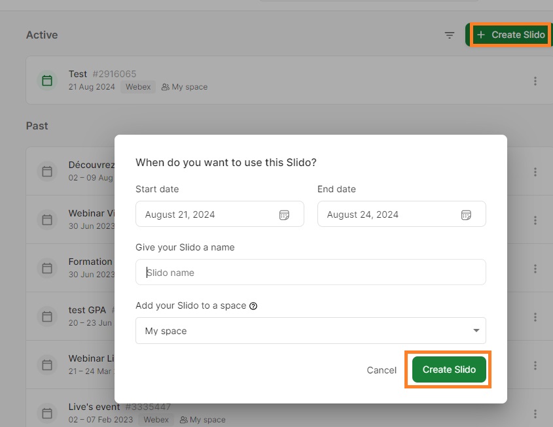Click the top '+ Create Slido' button
The width and height of the screenshot is (553, 427).
tap(510, 35)
